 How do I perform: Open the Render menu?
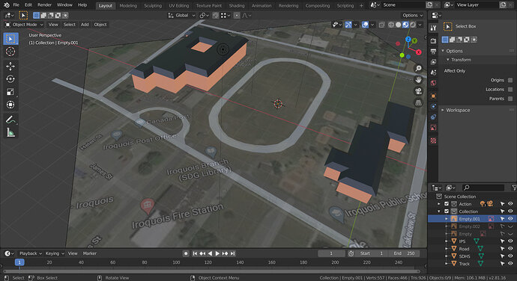44,5
